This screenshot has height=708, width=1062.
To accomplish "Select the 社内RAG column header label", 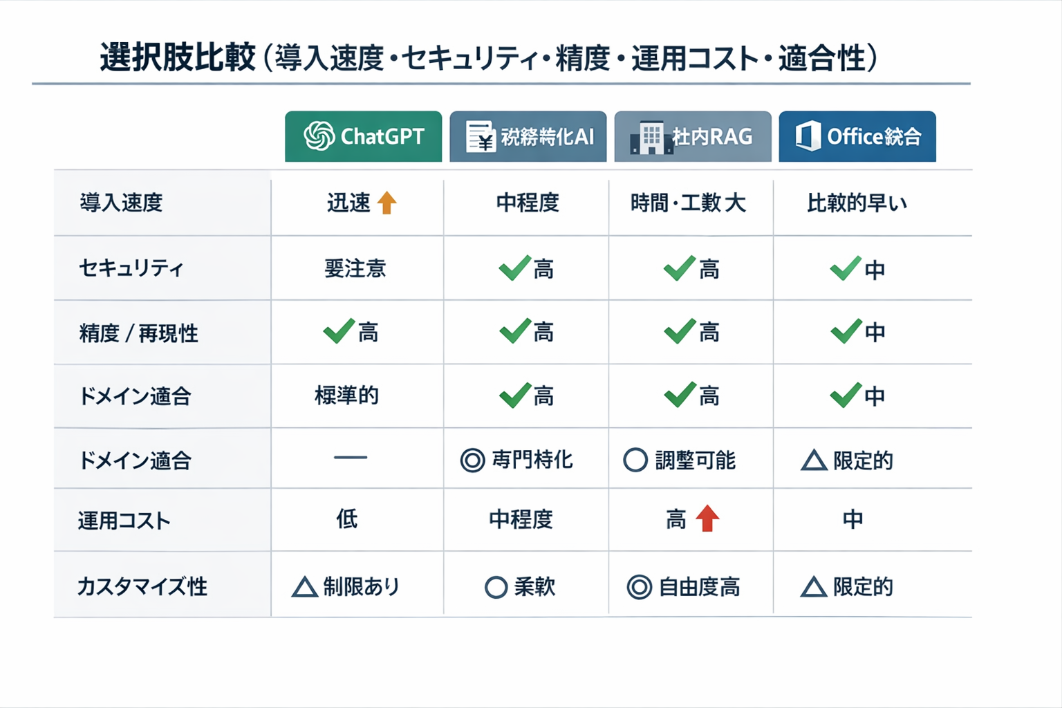I will [x=712, y=137].
